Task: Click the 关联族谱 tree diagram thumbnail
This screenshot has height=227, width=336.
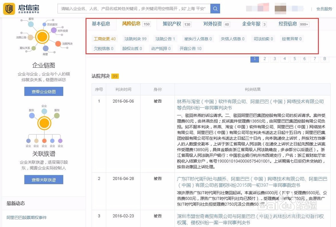Action: click(x=44, y=126)
